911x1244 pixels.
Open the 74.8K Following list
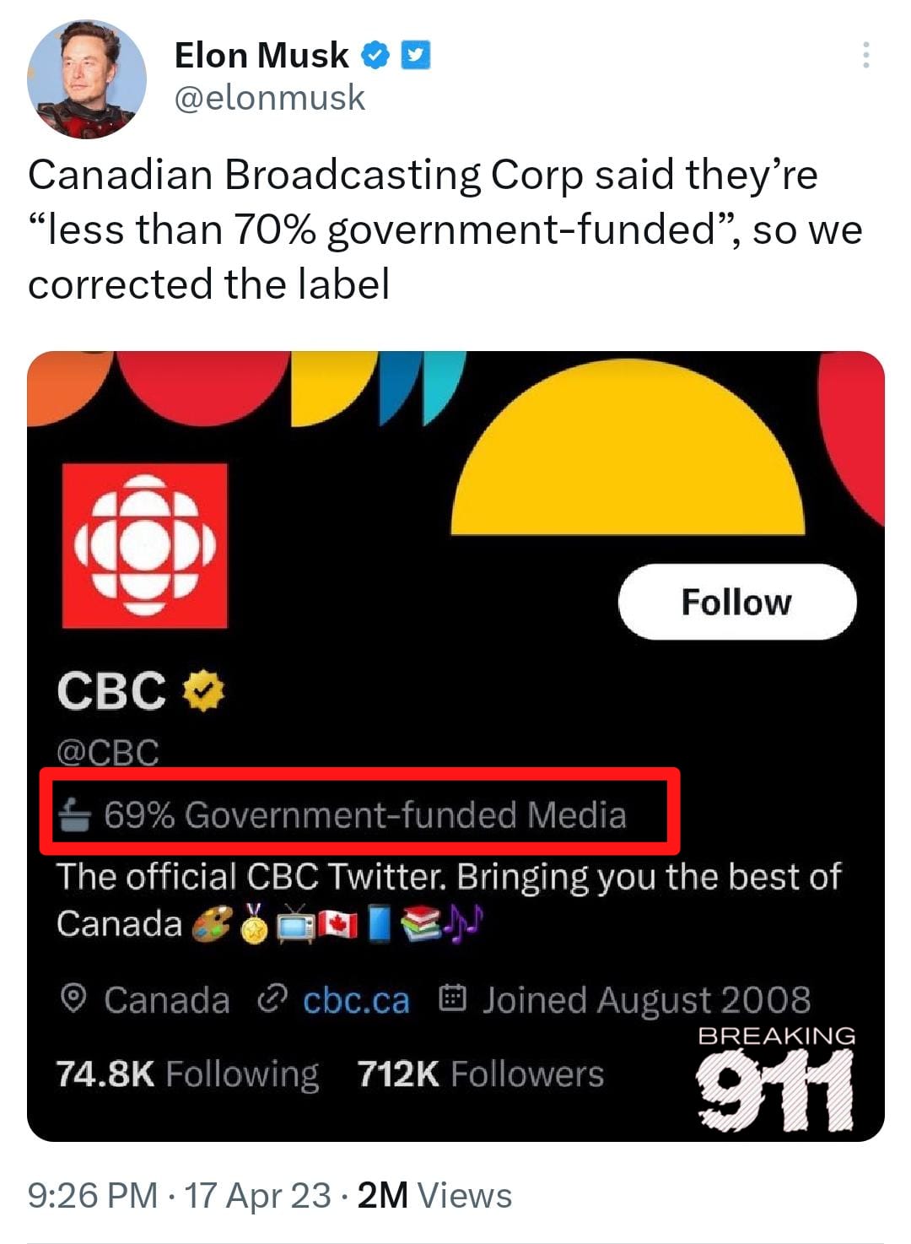click(187, 1074)
